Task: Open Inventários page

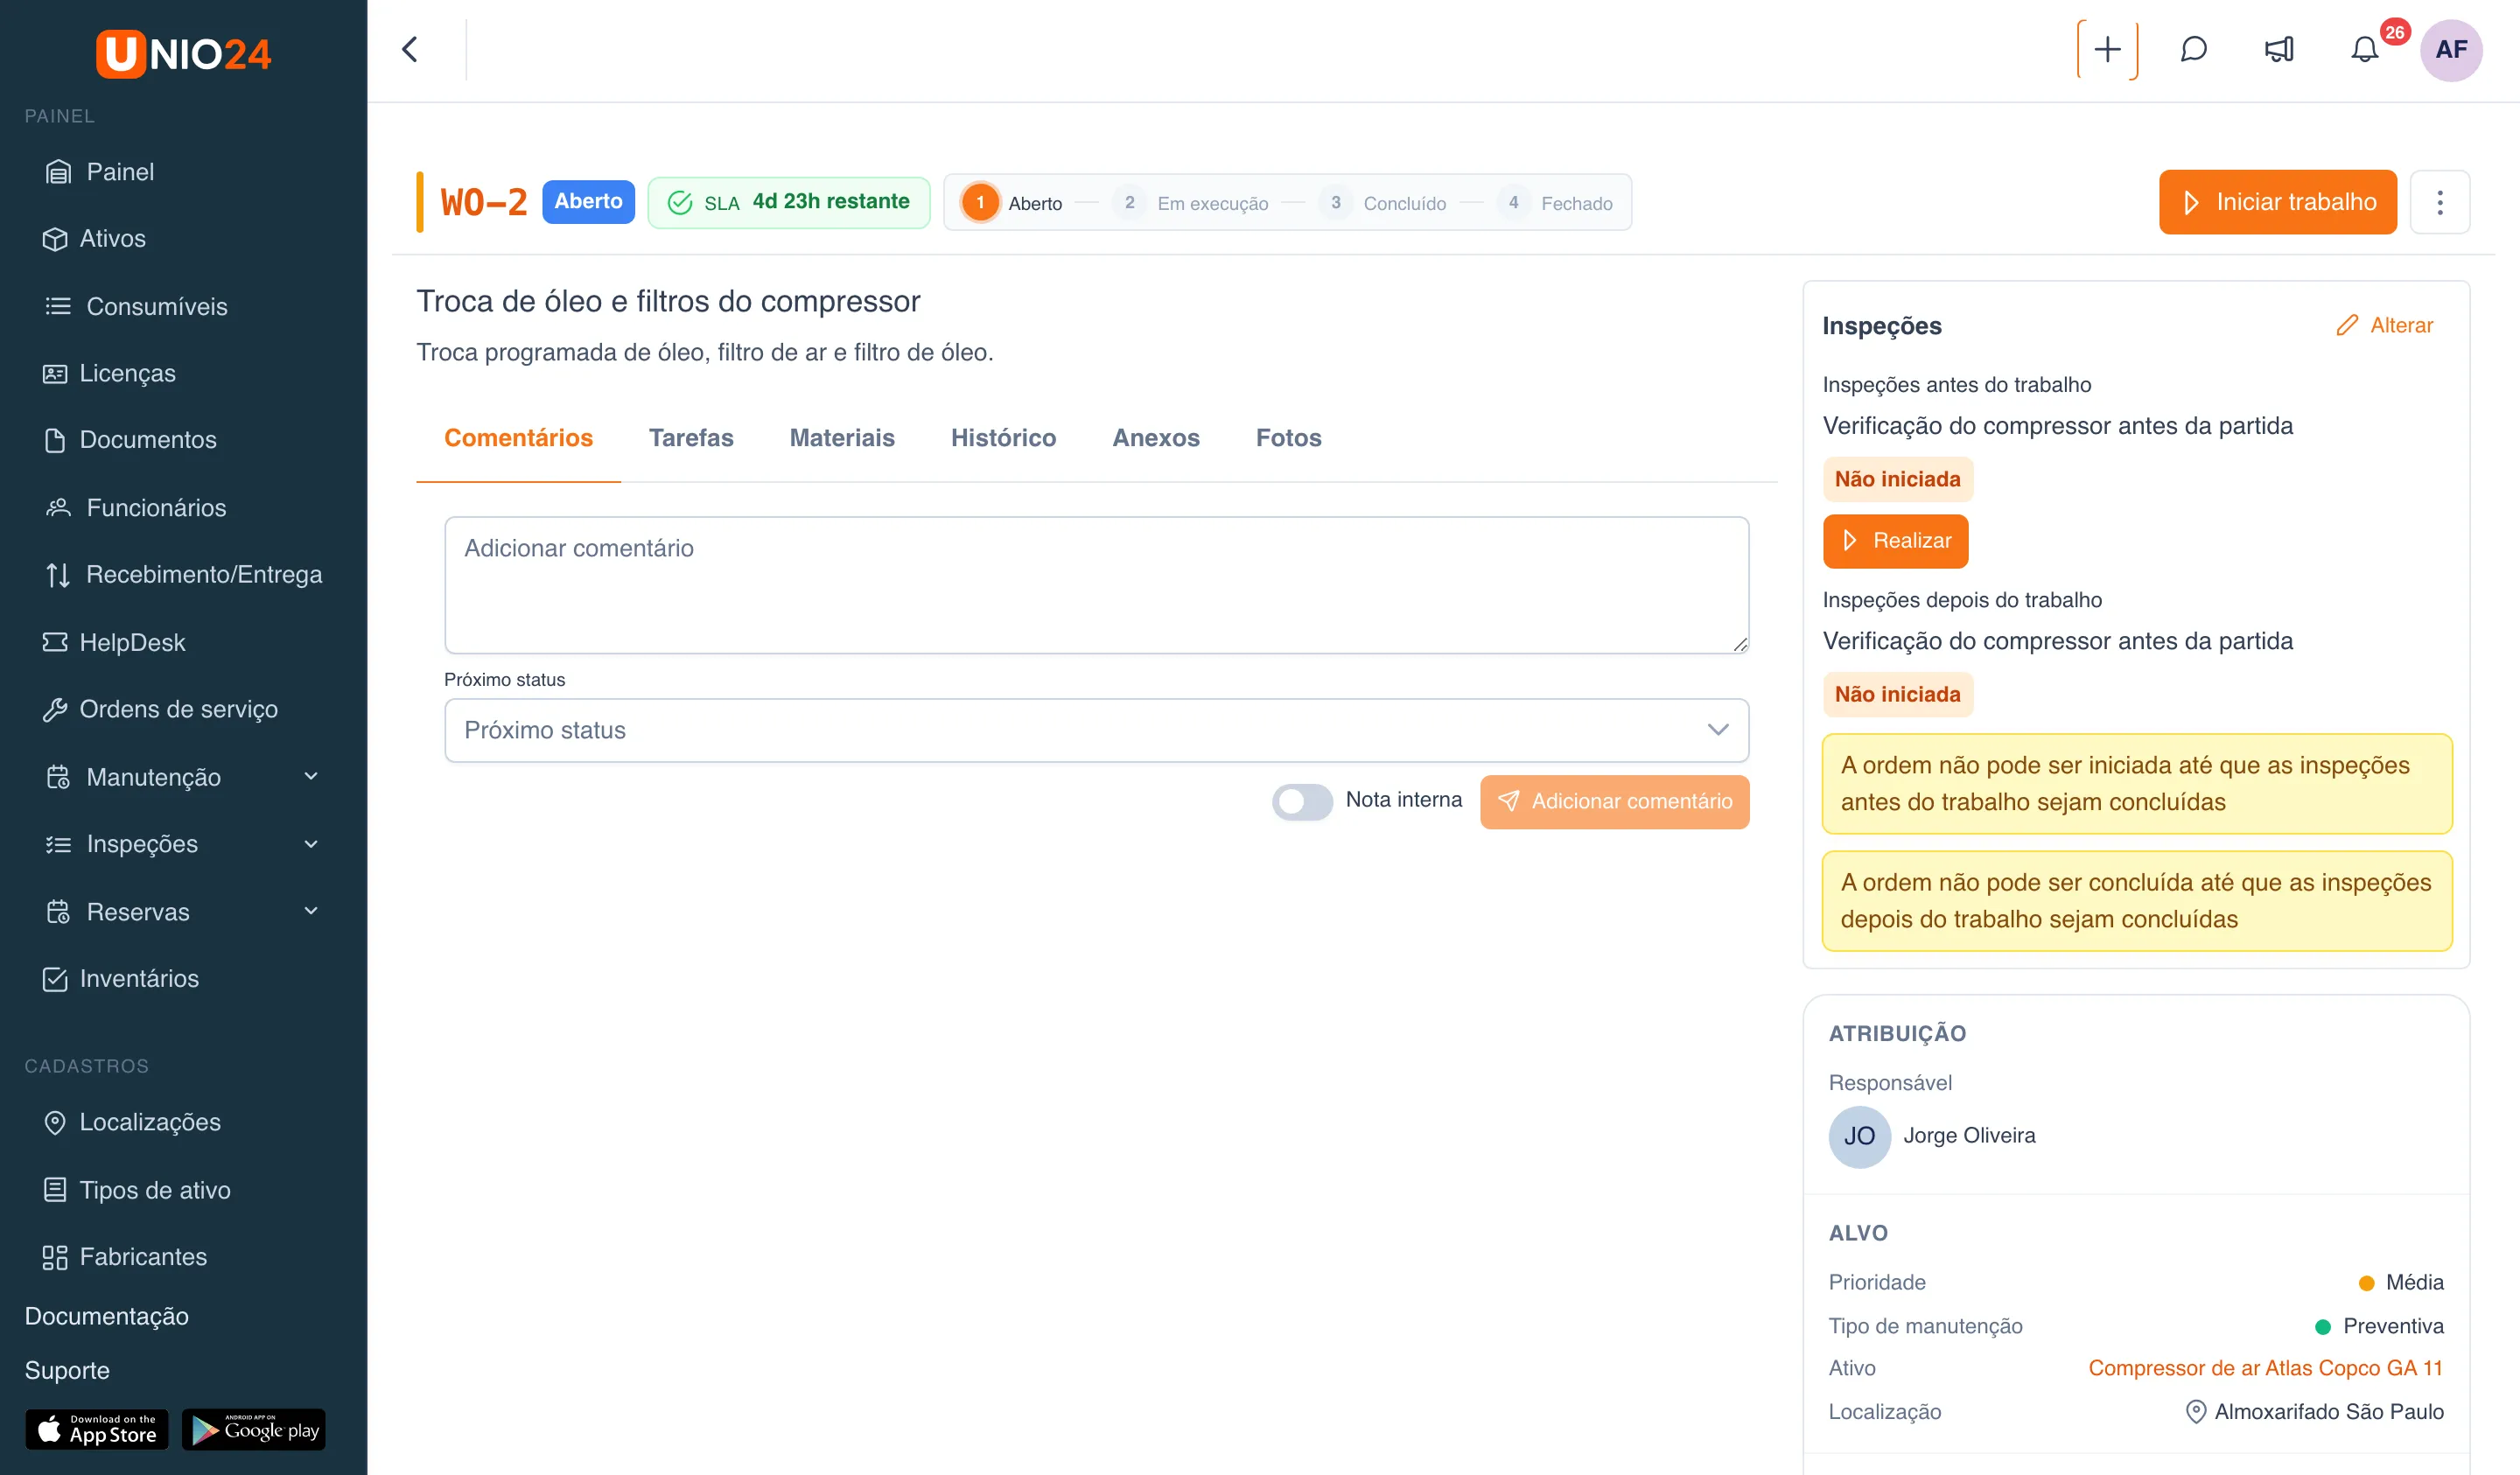Action: pos(121,978)
